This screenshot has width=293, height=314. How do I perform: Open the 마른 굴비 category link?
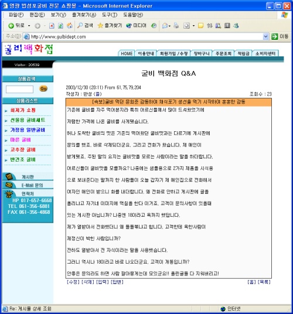click(21, 139)
